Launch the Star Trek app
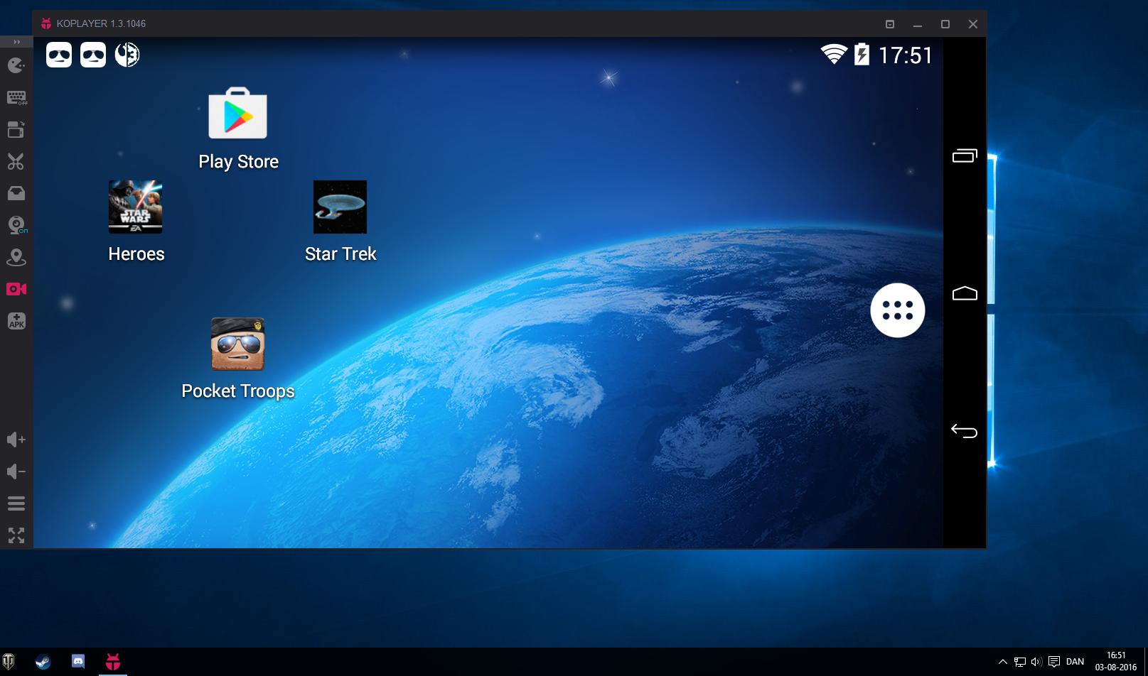Screen dimensions: 1148x676 340,207
